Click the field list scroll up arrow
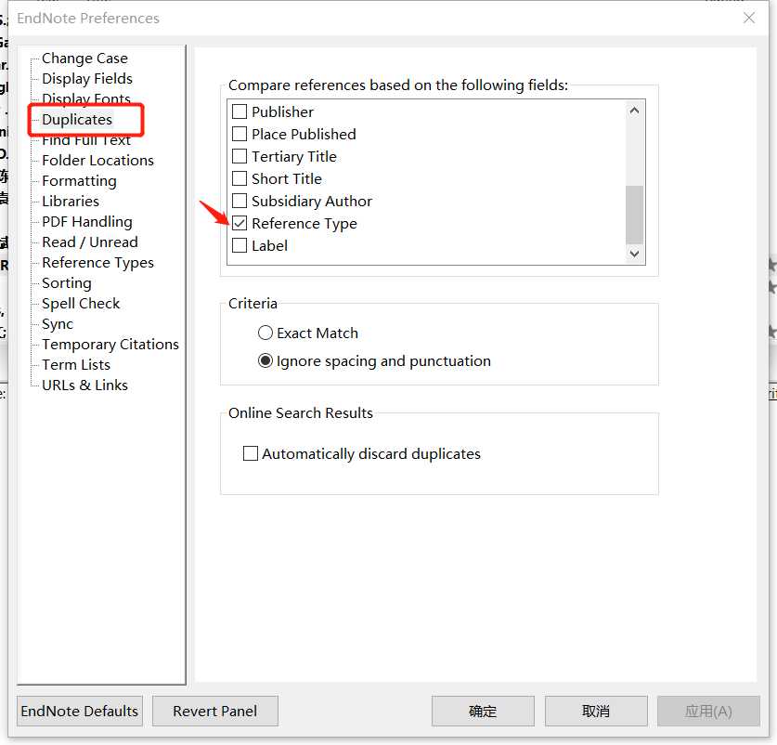 point(634,111)
